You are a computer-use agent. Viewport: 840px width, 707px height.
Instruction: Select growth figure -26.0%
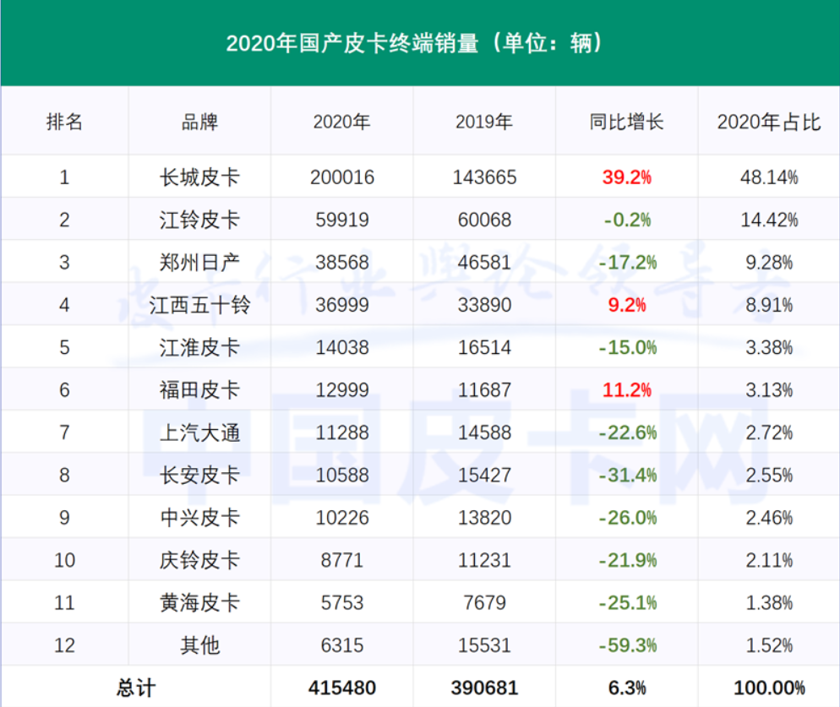tap(627, 518)
